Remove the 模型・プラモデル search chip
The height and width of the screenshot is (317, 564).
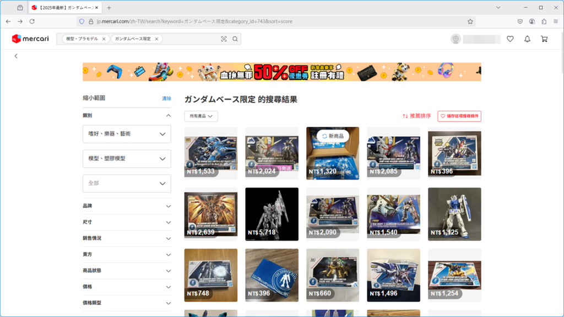pos(104,39)
